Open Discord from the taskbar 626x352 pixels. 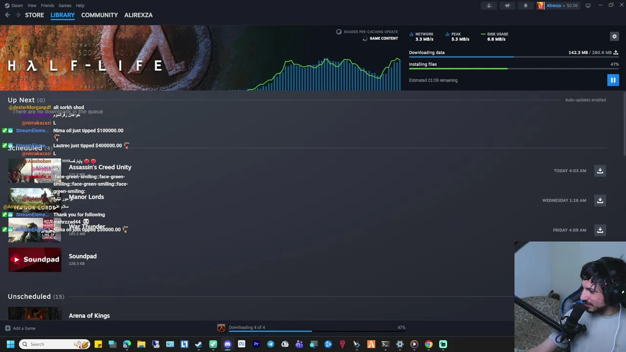click(227, 344)
